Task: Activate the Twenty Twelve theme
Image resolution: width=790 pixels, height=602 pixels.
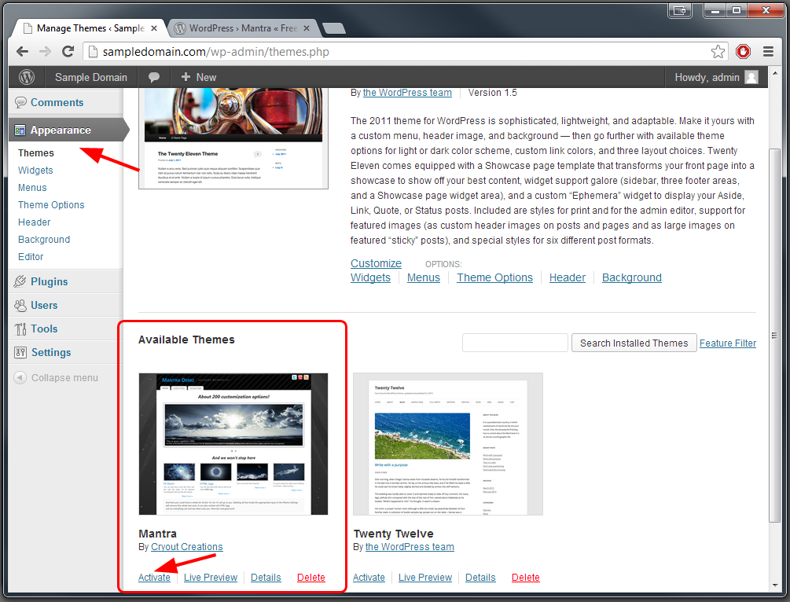Action: pos(369,578)
